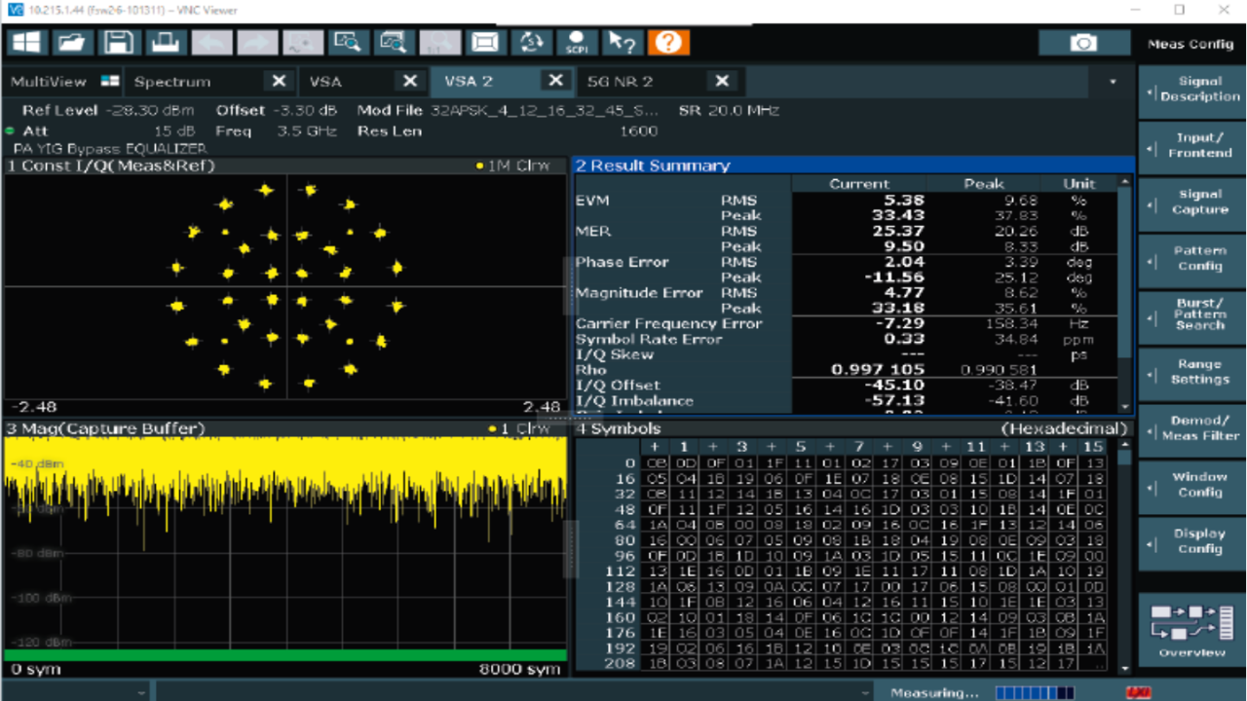Click the SmartGrid layout rectangle icon

click(x=485, y=42)
